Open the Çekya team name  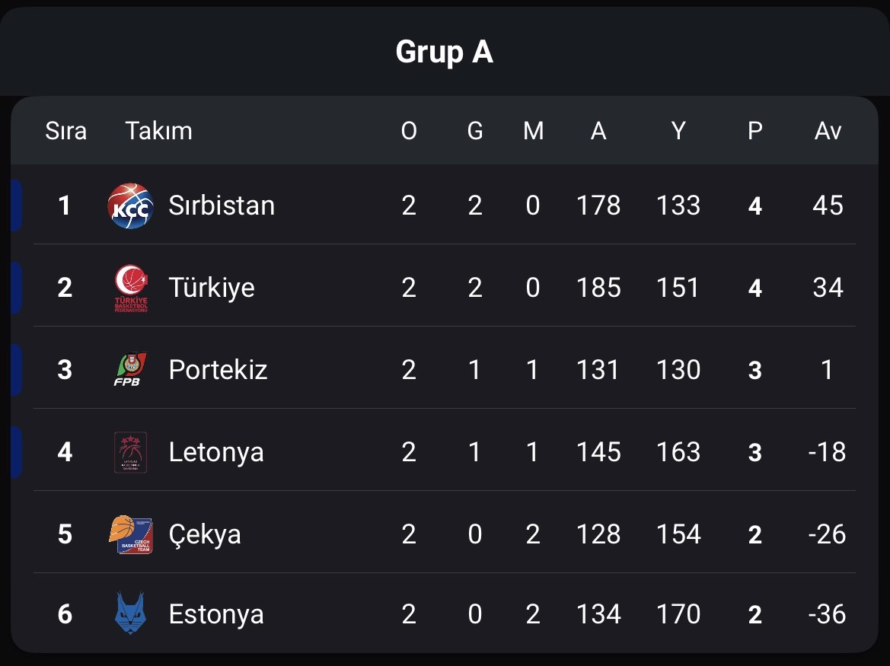pyautogui.click(x=205, y=535)
